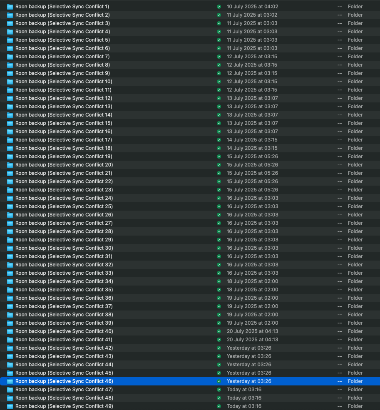Click the name "Roon backup (Selective Sync Conflict 29)"
The image size is (380, 410).
tap(64, 240)
